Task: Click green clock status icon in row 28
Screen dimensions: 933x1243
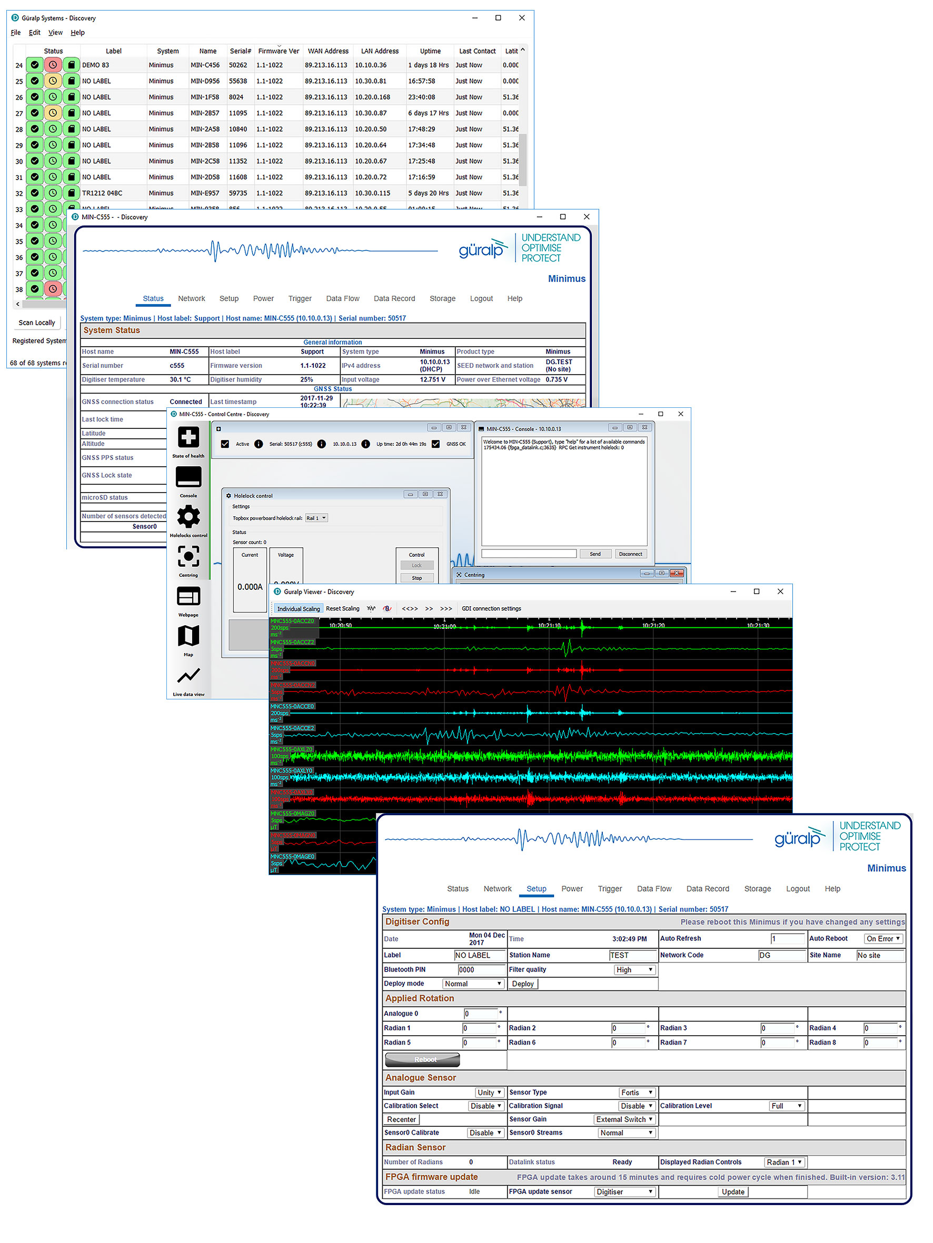Action: click(x=53, y=129)
